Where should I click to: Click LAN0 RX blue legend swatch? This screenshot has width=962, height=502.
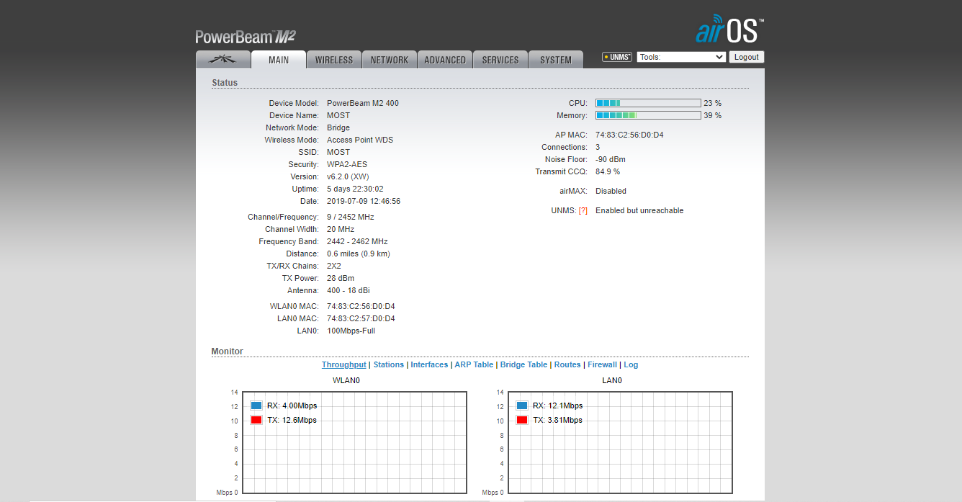point(522,405)
